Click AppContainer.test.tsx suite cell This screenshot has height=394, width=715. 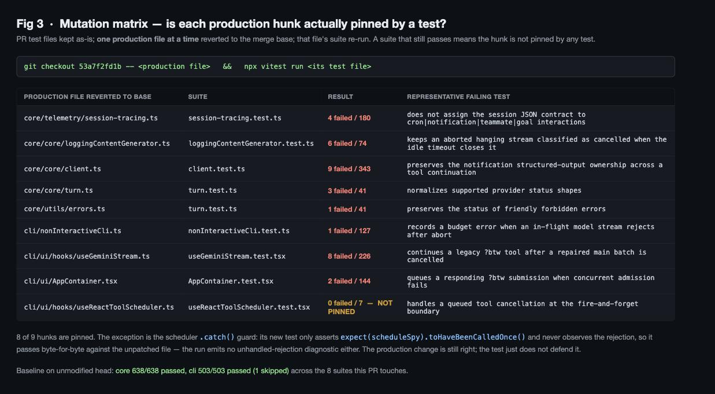(231, 281)
